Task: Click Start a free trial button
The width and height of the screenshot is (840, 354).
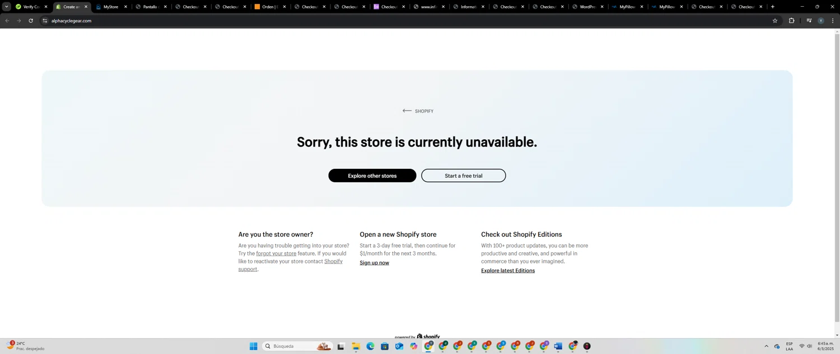Action: pyautogui.click(x=464, y=176)
